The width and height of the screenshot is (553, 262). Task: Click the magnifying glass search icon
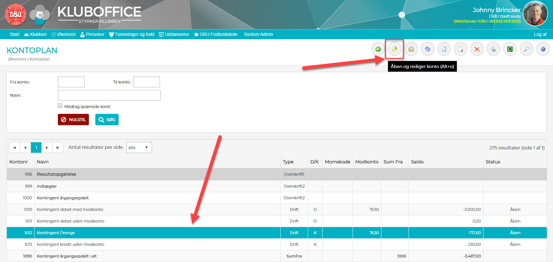[526, 49]
